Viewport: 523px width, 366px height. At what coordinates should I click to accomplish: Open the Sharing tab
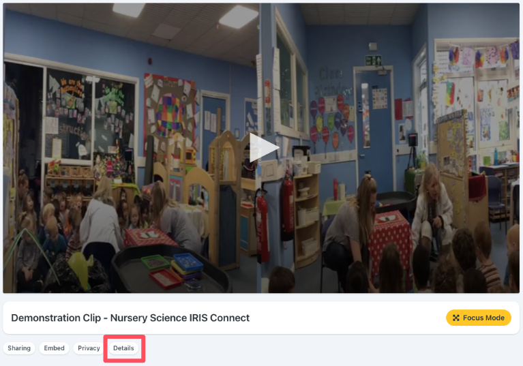(x=19, y=348)
